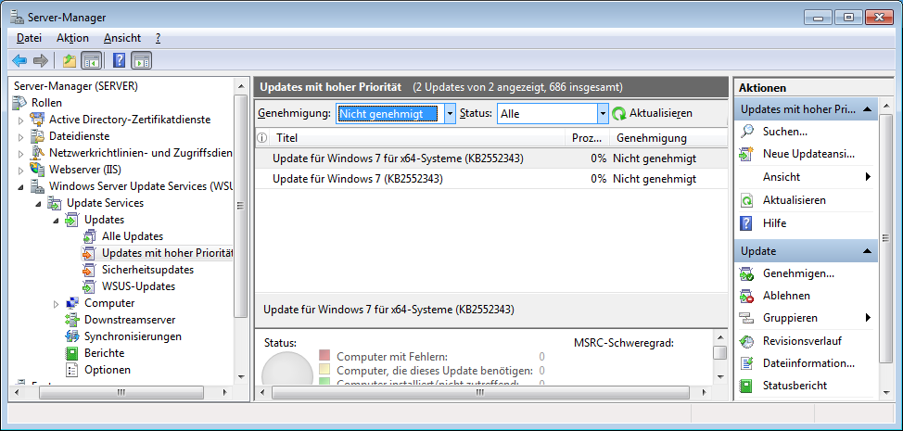
Task: Click the Sicherheitsupdates node icon
Action: (88, 270)
